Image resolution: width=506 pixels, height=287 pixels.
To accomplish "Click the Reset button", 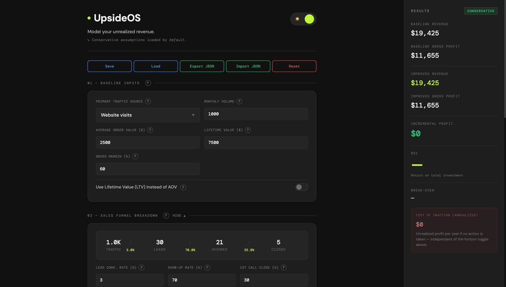I will pos(294,66).
